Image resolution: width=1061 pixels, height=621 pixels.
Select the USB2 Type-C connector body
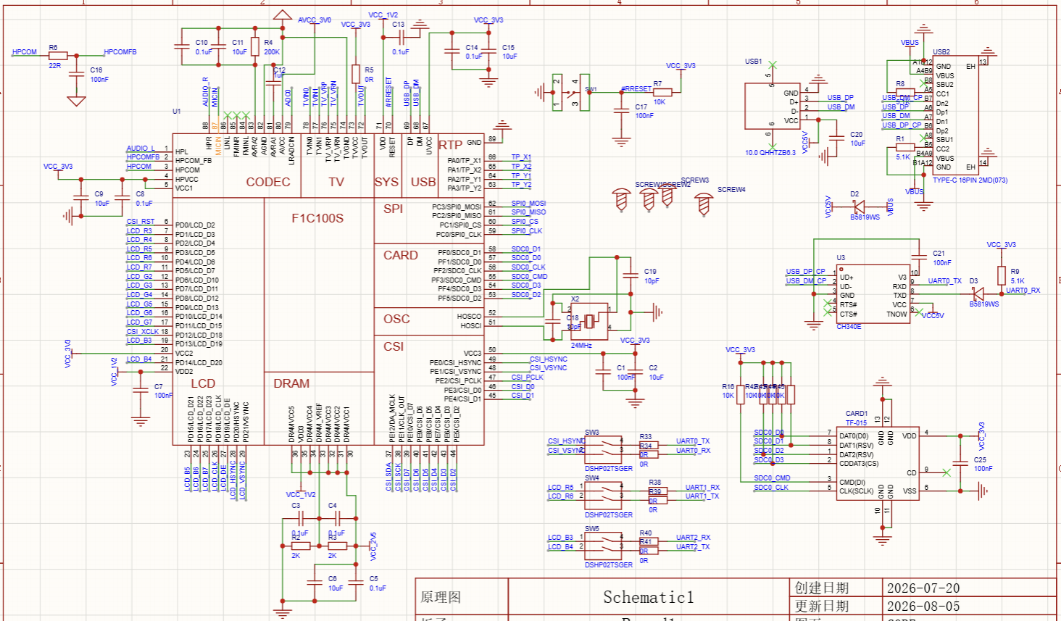coord(955,116)
